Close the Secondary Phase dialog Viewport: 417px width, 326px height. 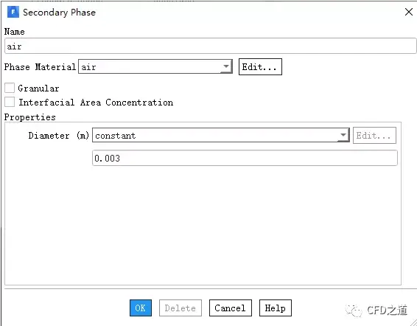(x=409, y=12)
